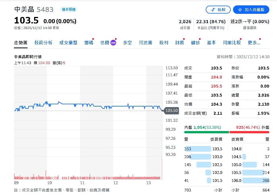
Task: Click the star icon inside 加入自選股 button
Action: pyautogui.click(x=240, y=9)
